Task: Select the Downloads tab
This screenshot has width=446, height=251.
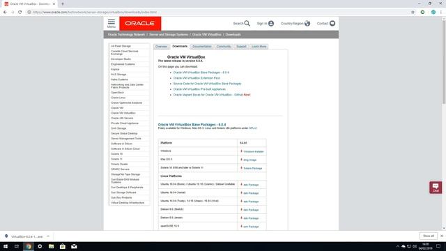Action: [x=180, y=46]
